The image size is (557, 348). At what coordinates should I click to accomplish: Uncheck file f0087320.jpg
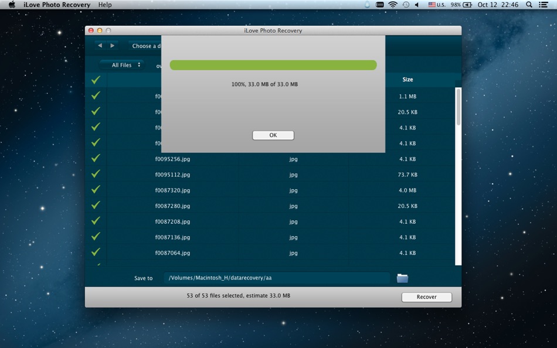click(96, 189)
